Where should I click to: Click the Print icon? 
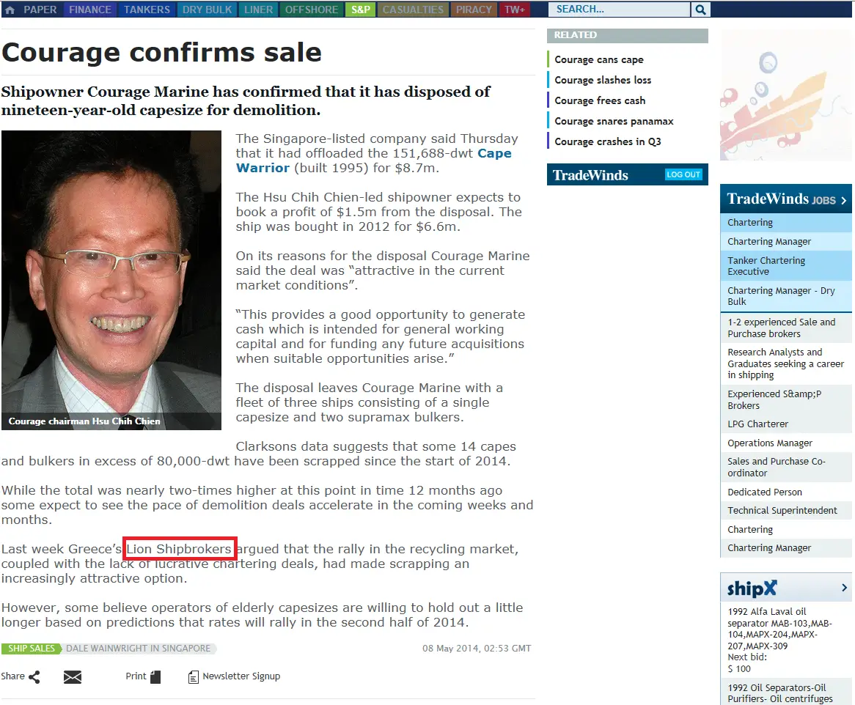[155, 676]
